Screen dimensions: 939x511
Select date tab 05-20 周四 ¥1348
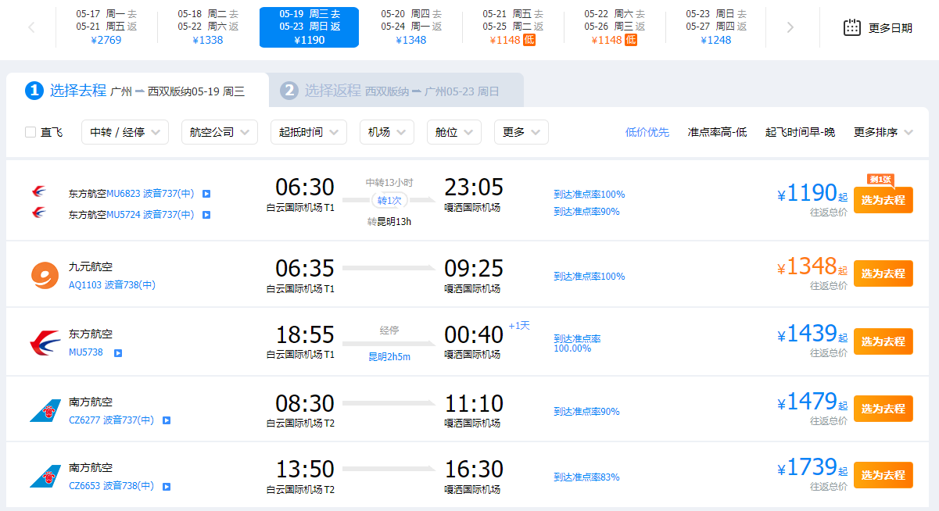(x=410, y=27)
